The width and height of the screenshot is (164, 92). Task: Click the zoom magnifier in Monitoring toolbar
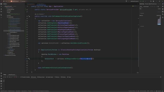pos(158,7)
